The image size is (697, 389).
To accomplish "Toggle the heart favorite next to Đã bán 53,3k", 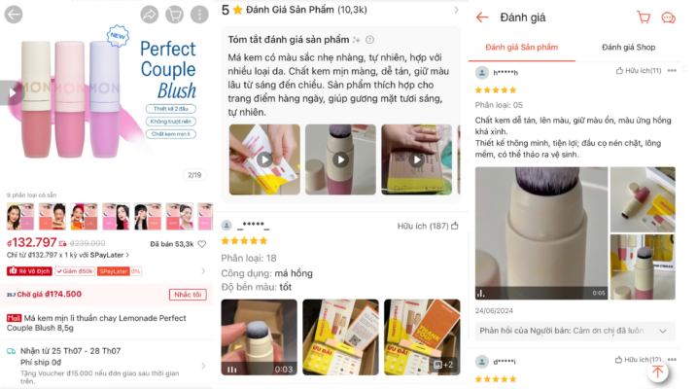I will point(202,244).
